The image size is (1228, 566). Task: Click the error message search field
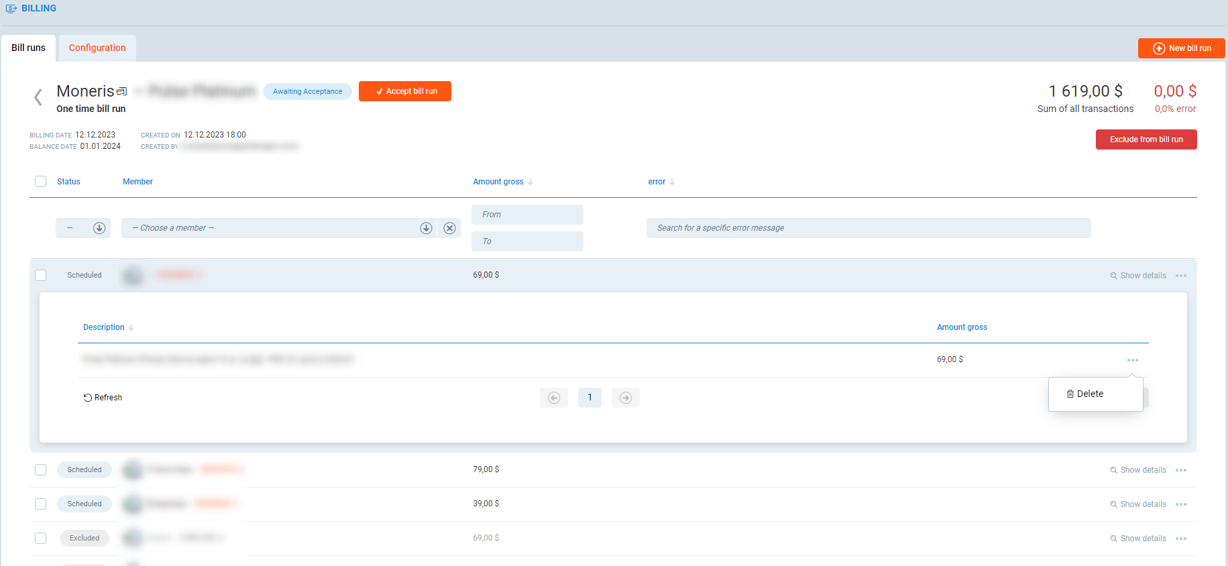tap(868, 228)
